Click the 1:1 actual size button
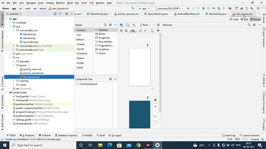 tap(155, 116)
